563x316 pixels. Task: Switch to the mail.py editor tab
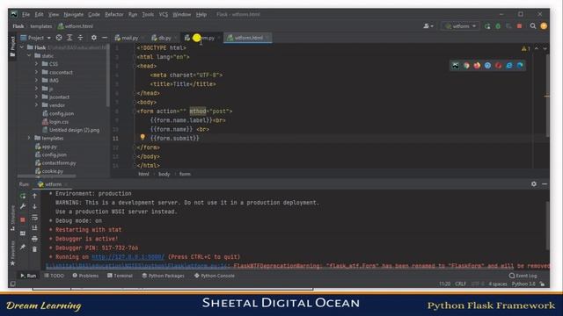coord(128,38)
